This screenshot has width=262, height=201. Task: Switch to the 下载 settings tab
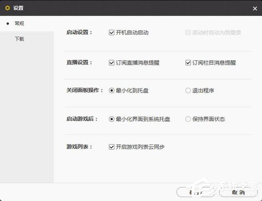[x=27, y=39]
